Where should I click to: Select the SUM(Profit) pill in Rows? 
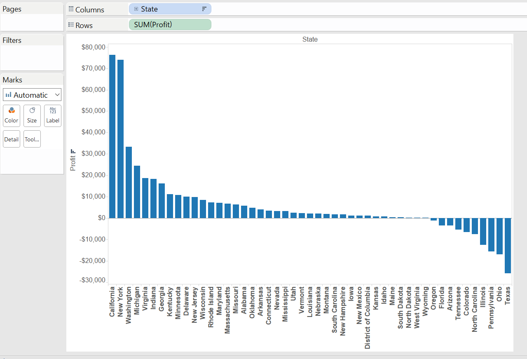pyautogui.click(x=170, y=25)
